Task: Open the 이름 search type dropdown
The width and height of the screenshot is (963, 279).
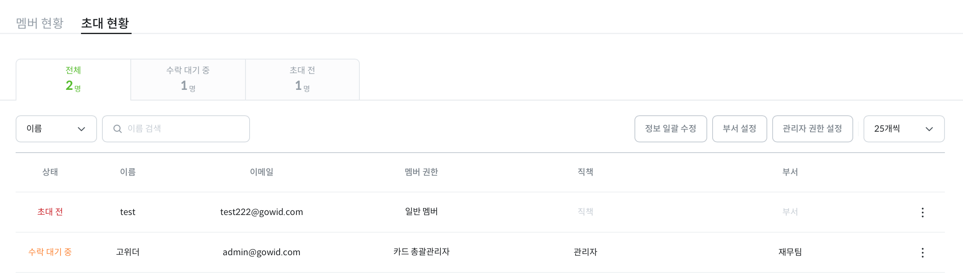Action: [x=56, y=129]
